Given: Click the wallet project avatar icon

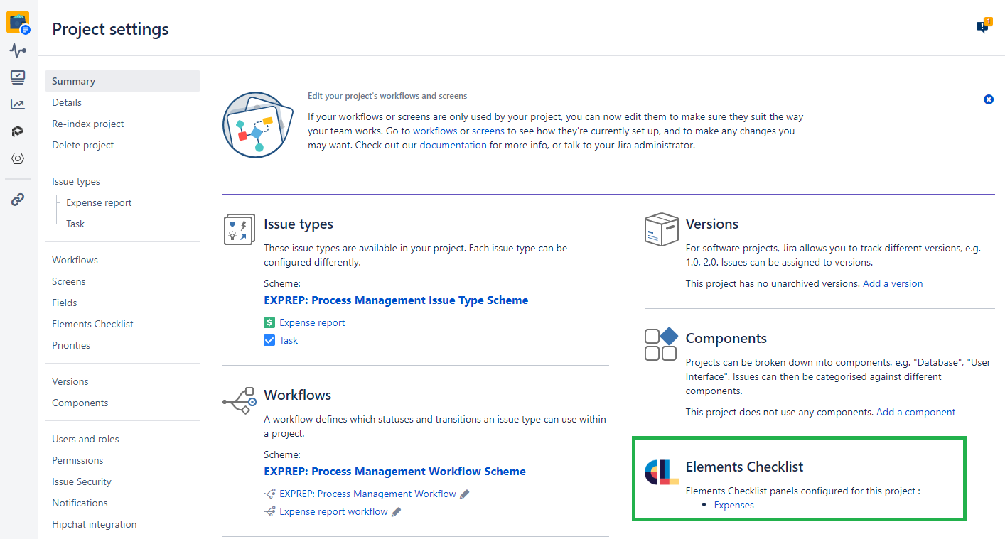Looking at the screenshot, I should click(x=18, y=22).
